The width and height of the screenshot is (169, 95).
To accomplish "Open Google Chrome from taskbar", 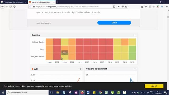I will [x=100, y=93].
